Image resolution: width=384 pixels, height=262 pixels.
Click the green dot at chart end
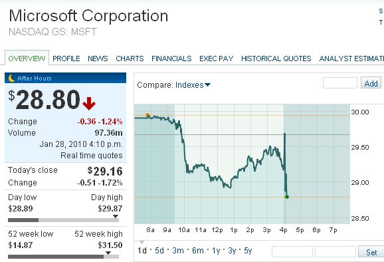point(287,197)
